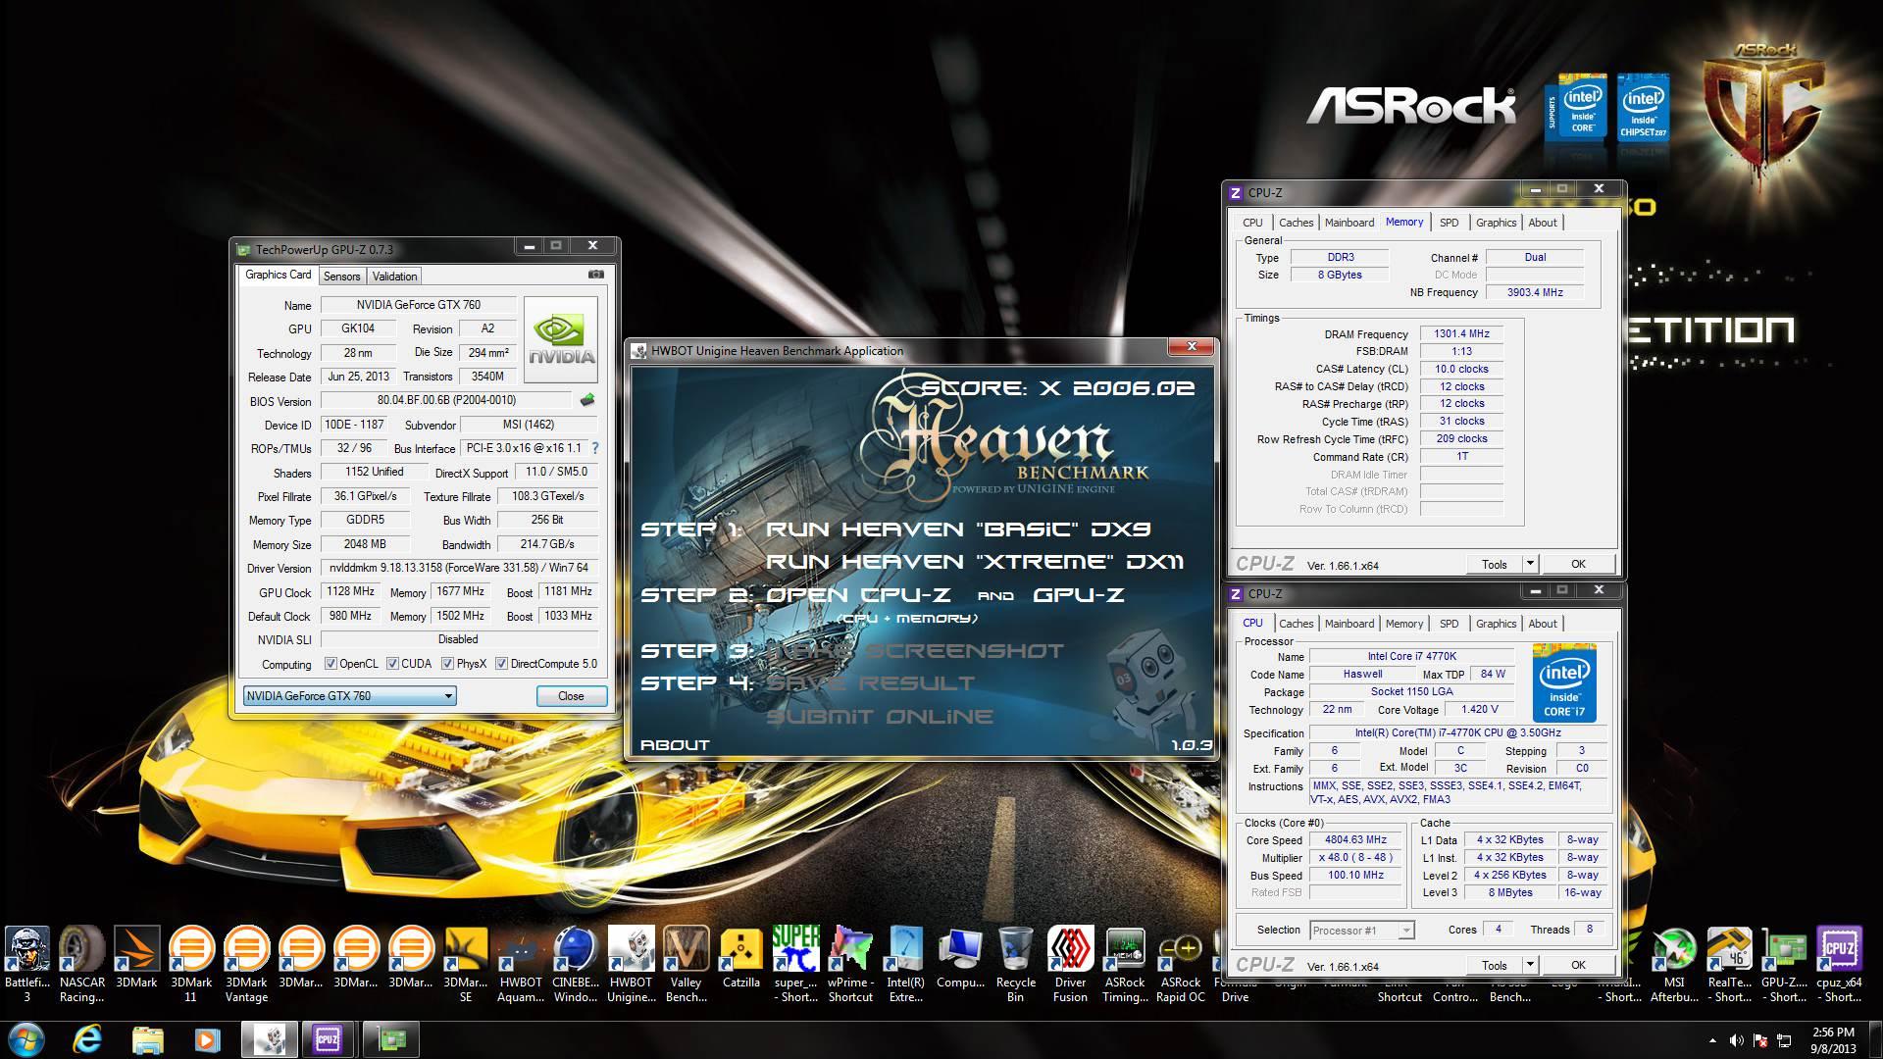
Task: Open the 3DMark Vantage desktop shortcut
Action: (247, 965)
